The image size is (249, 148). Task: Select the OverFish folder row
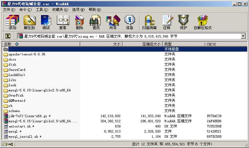(125, 96)
